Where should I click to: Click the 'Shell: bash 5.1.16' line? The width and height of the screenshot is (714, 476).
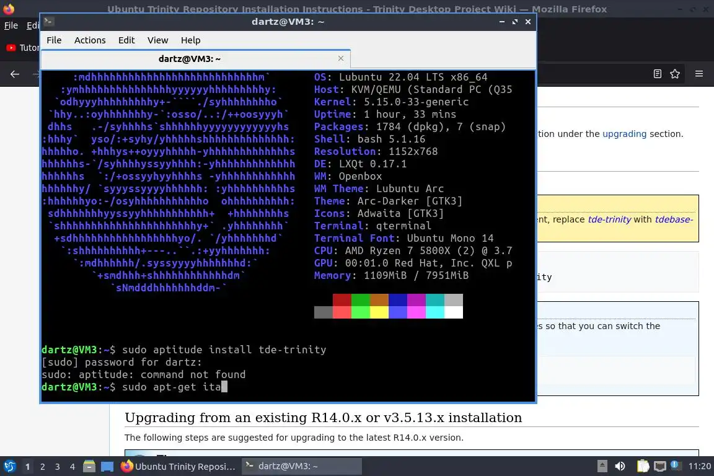click(x=369, y=139)
